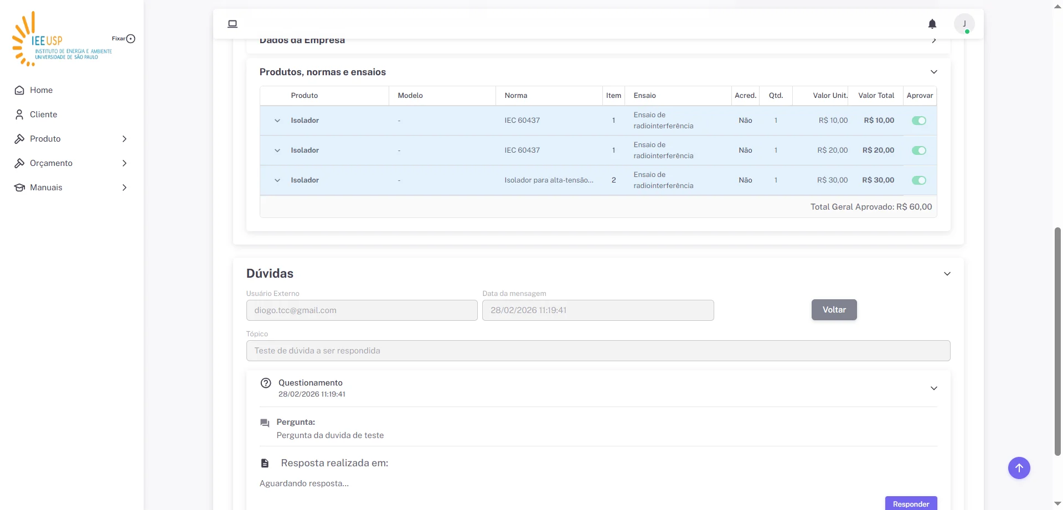The height and width of the screenshot is (510, 1063).
Task: Click the Questionamento question mark icon
Action: coord(266,383)
